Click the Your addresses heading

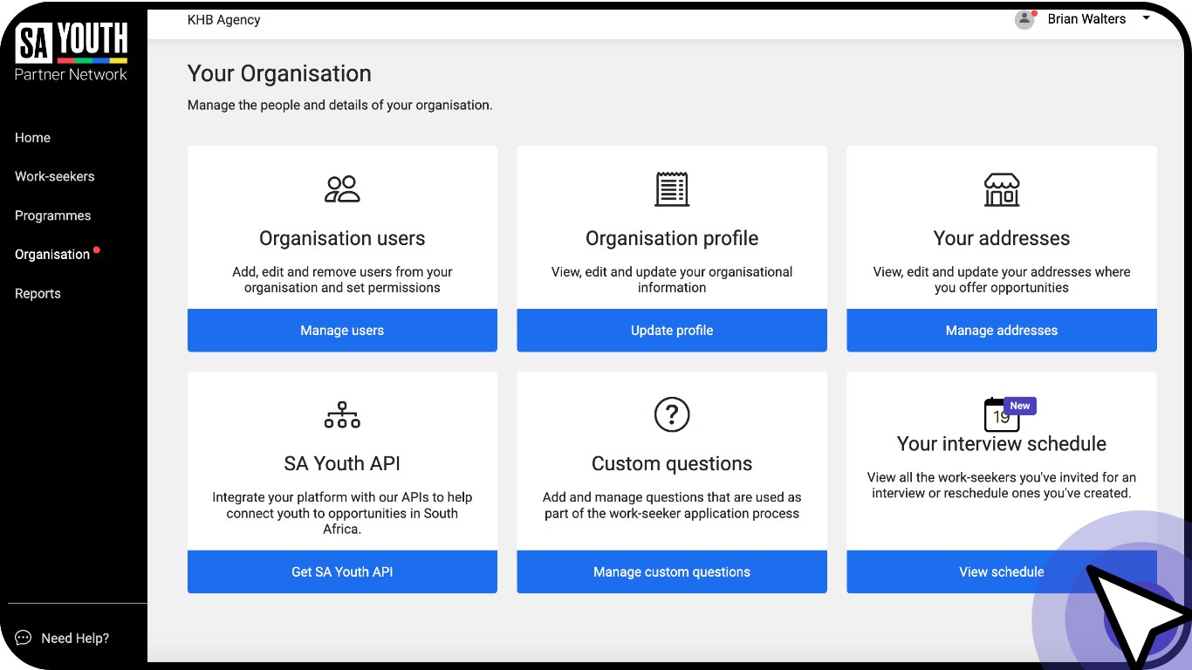pyautogui.click(x=1002, y=238)
